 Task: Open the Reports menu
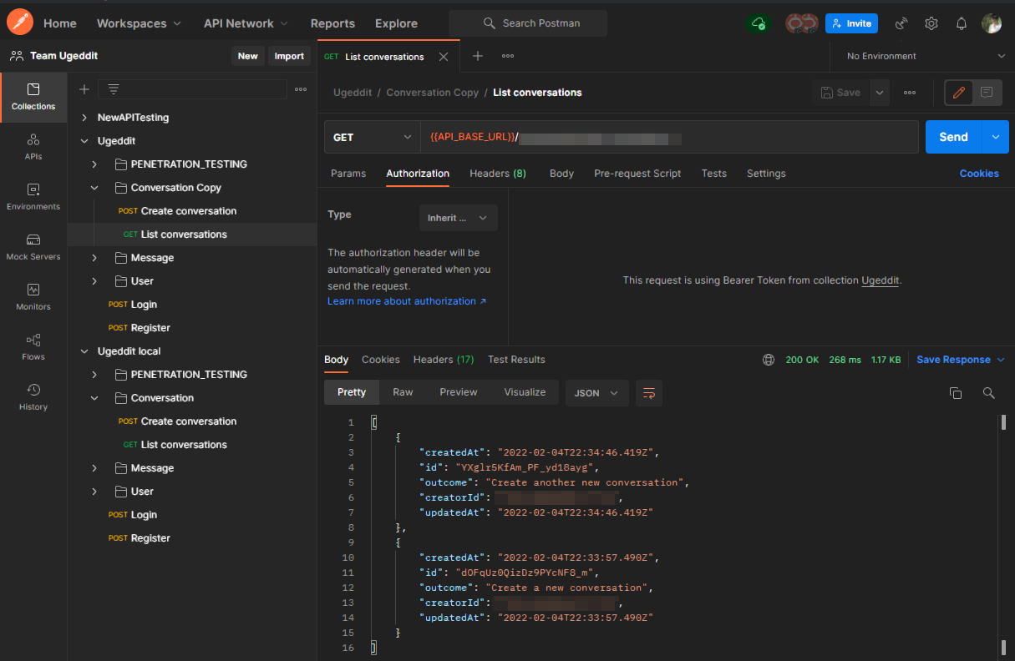(332, 23)
